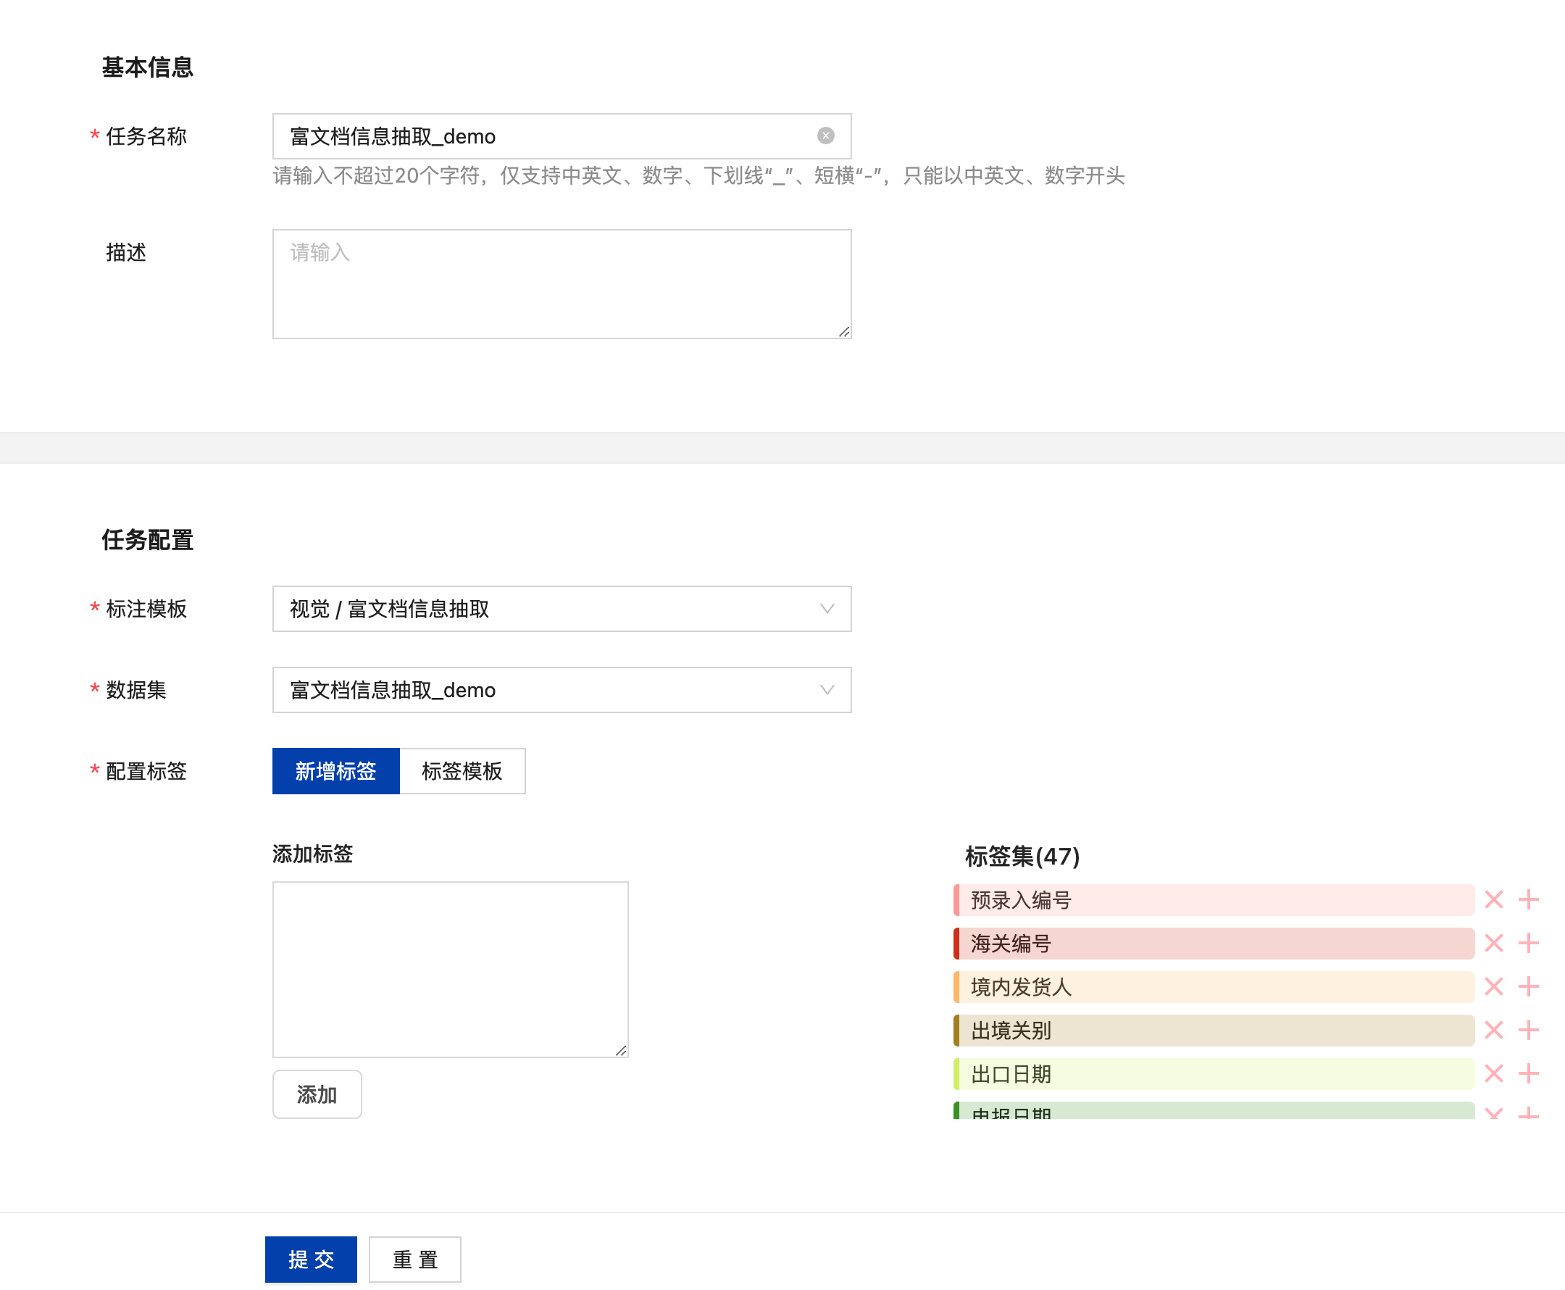Switch to the 新增标签 tab

[x=335, y=771]
